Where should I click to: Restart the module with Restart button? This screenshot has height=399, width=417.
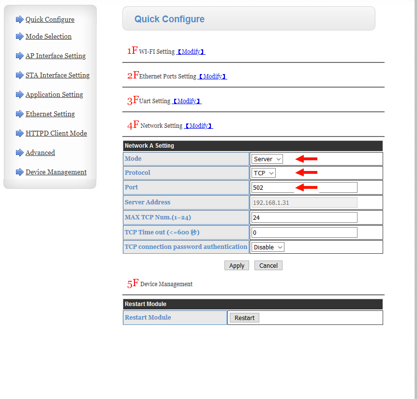coord(244,318)
